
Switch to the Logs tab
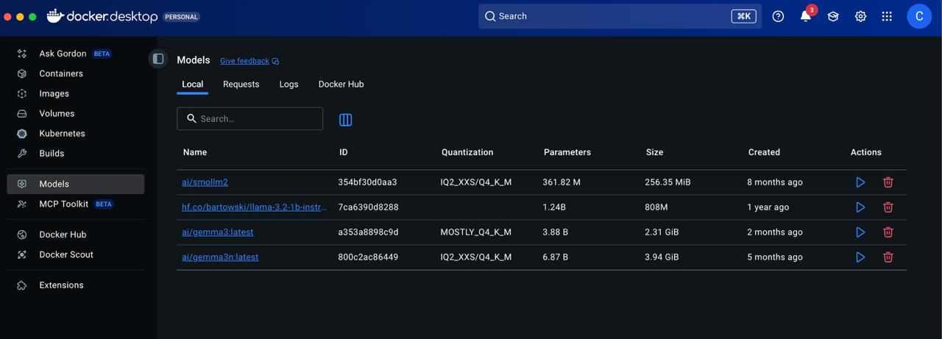(x=289, y=85)
